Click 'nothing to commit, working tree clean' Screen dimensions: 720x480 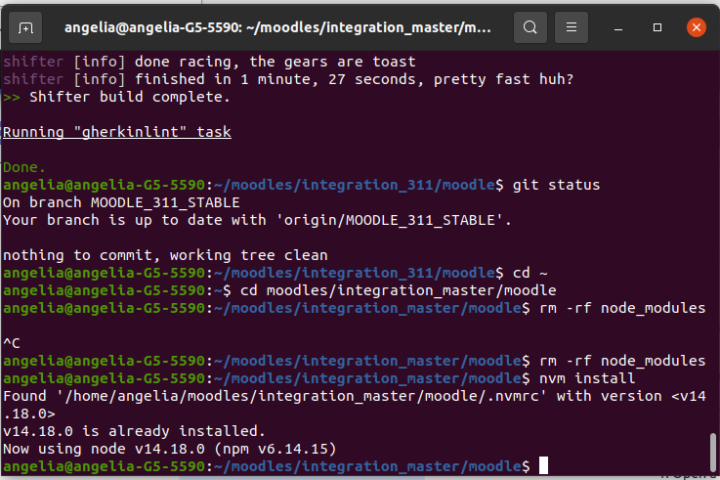pyautogui.click(x=165, y=255)
